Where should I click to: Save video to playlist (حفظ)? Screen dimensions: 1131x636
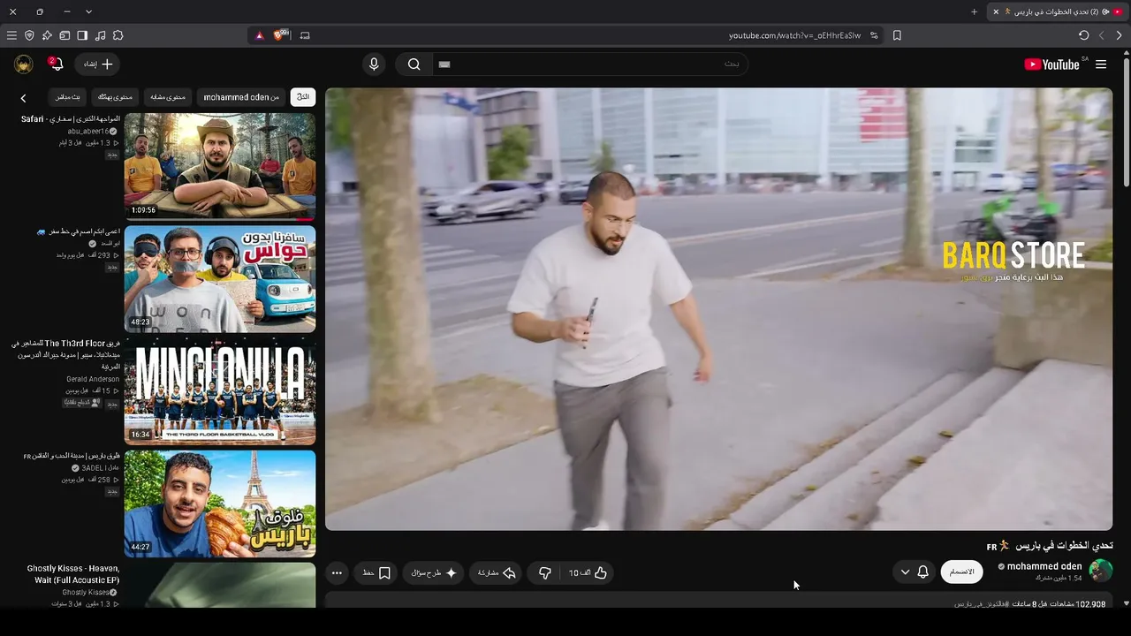click(x=376, y=573)
